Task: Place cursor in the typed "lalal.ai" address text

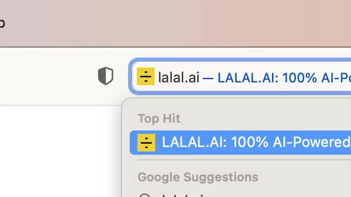Action: tap(179, 78)
